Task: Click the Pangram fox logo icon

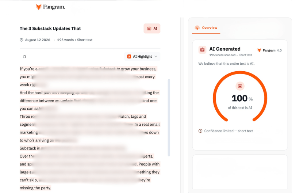Action: point(39,7)
